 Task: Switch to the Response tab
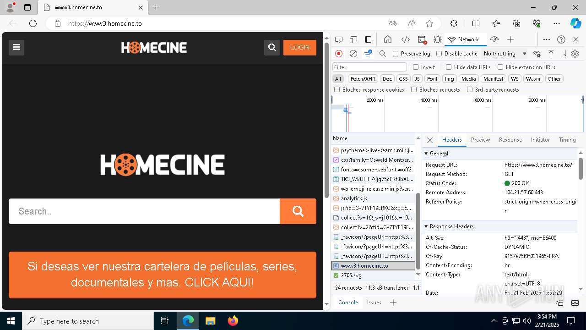coord(510,140)
